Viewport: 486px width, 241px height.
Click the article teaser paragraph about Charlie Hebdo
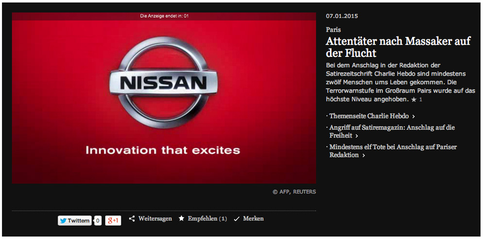point(400,83)
